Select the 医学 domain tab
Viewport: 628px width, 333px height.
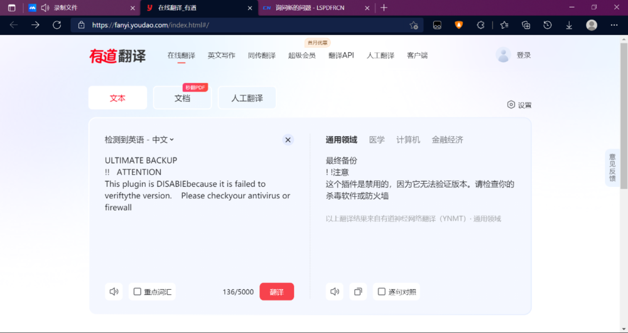click(x=377, y=139)
